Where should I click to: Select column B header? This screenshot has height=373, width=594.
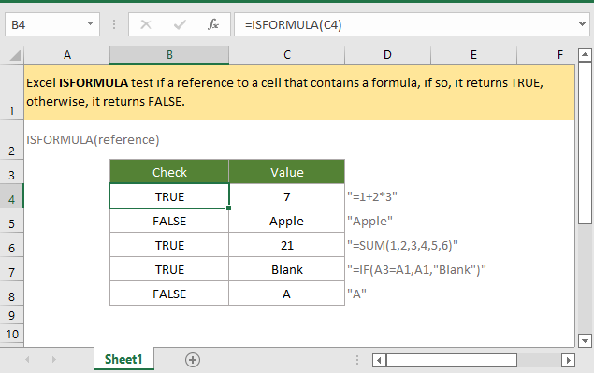(x=169, y=55)
